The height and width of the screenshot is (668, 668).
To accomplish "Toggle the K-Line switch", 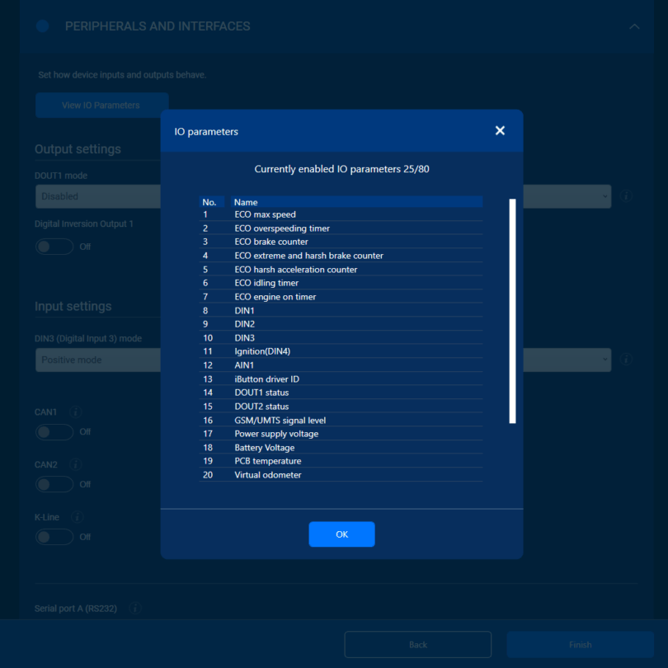I will point(54,537).
